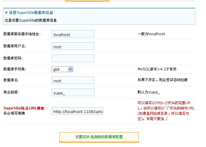Click the empty database password field
Image resolution: width=206 pixels, height=147 pixels.
(x=73, y=58)
